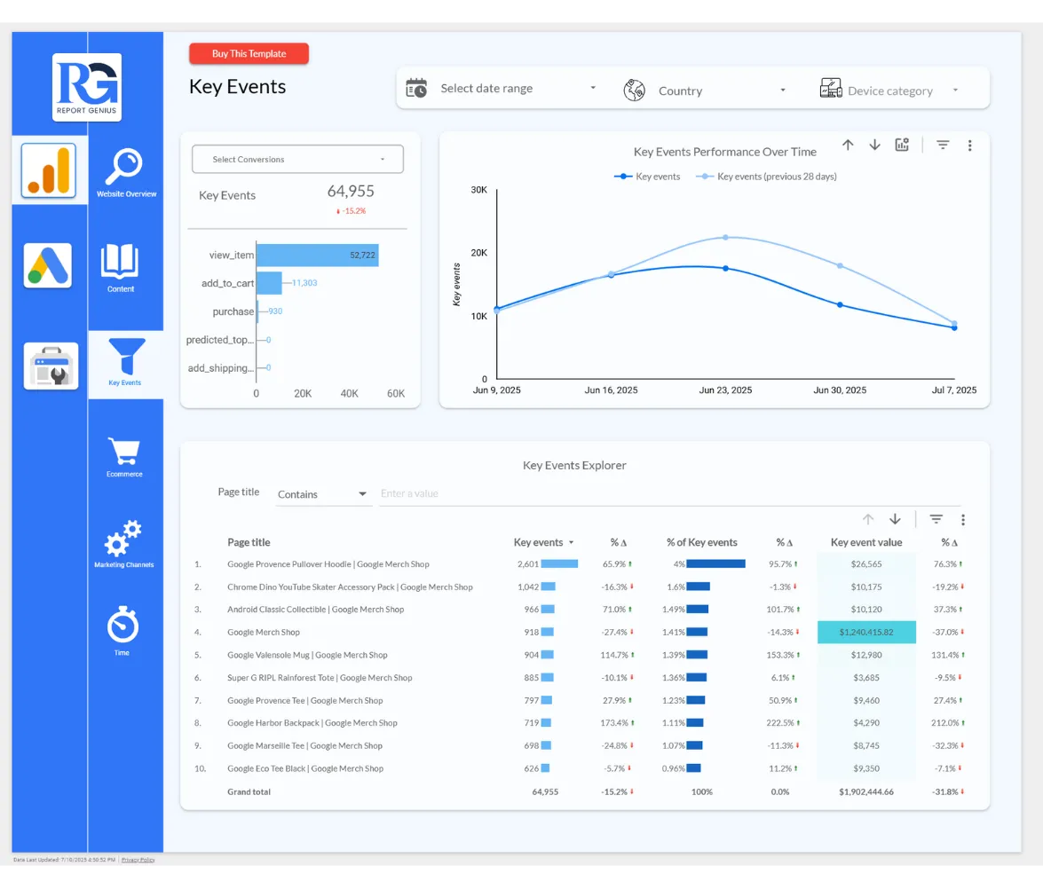This screenshot has height=874, width=1043.
Task: Sort by % of Key events header
Action: pyautogui.click(x=702, y=543)
